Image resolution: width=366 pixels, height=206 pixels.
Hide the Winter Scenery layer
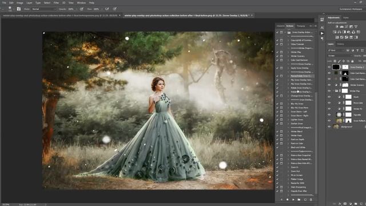point(329,85)
